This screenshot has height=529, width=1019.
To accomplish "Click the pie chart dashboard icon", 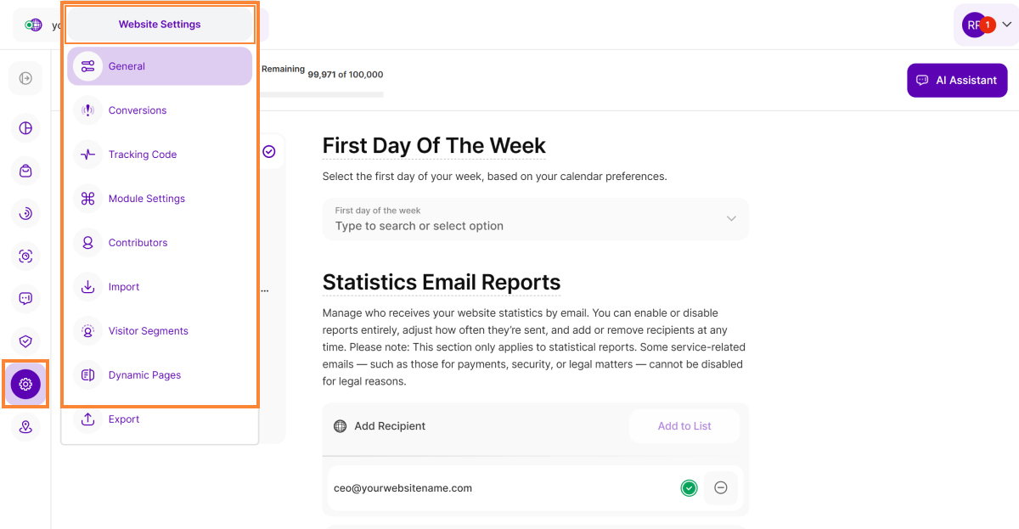I will 25,128.
